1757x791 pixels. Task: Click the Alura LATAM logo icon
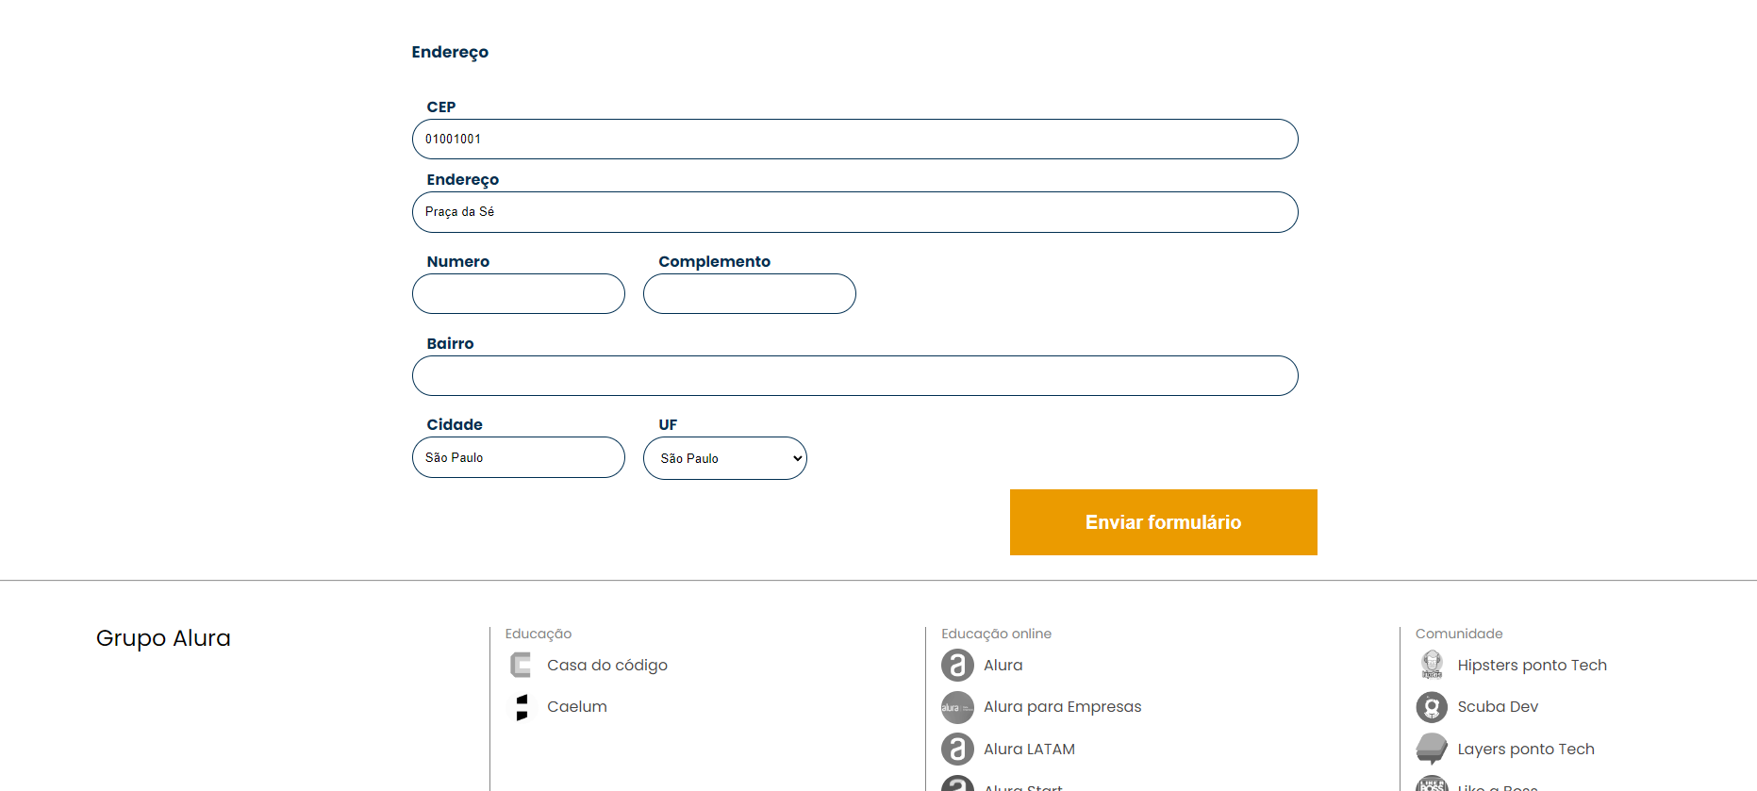point(957,750)
